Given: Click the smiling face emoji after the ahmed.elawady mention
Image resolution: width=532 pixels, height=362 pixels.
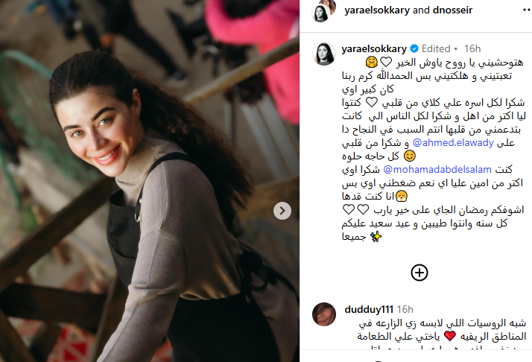Looking at the screenshot, I should click(x=410, y=156).
